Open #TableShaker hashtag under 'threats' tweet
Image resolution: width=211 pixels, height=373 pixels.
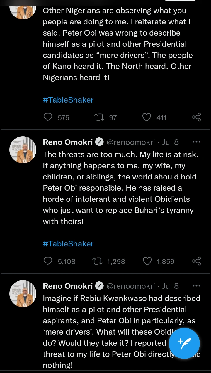click(x=68, y=244)
